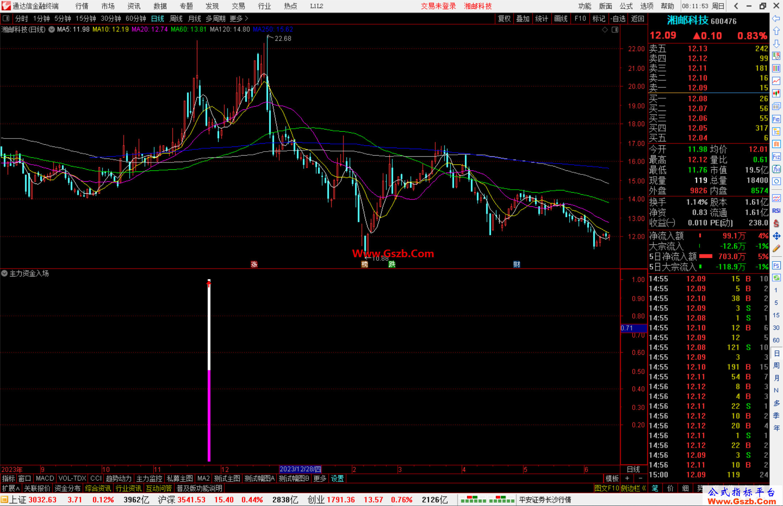
Task: Open the orange tree-structure icon in sidebar
Action: (x=776, y=131)
